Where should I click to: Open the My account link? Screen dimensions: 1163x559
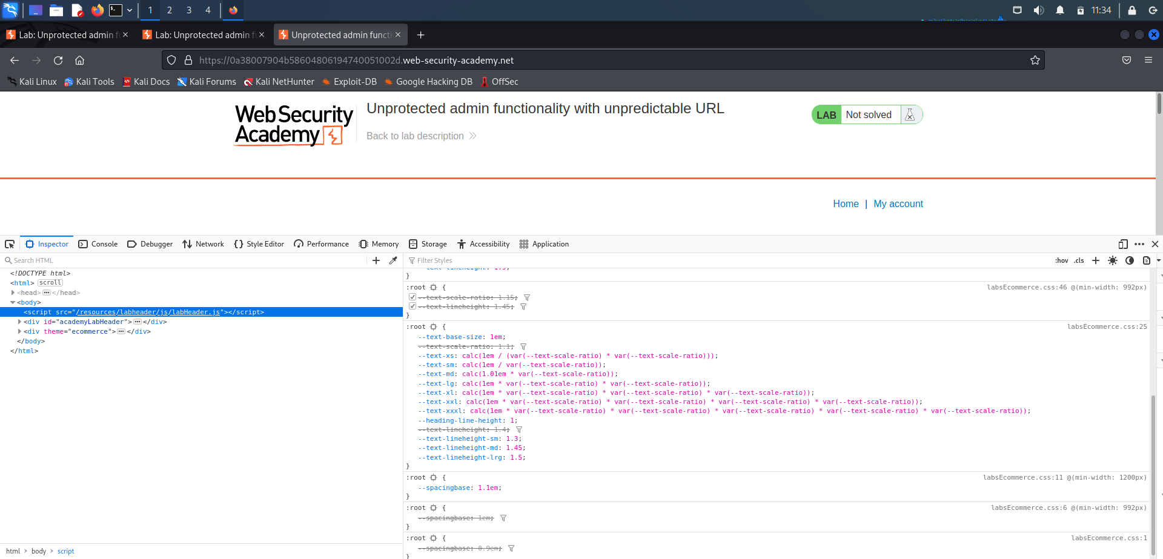click(898, 204)
